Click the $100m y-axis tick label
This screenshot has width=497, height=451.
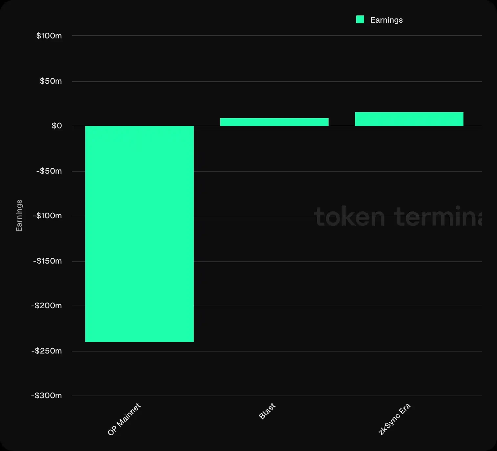pyautogui.click(x=49, y=36)
